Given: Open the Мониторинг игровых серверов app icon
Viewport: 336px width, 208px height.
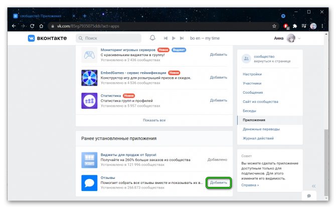Looking at the screenshot, I should tap(89, 55).
